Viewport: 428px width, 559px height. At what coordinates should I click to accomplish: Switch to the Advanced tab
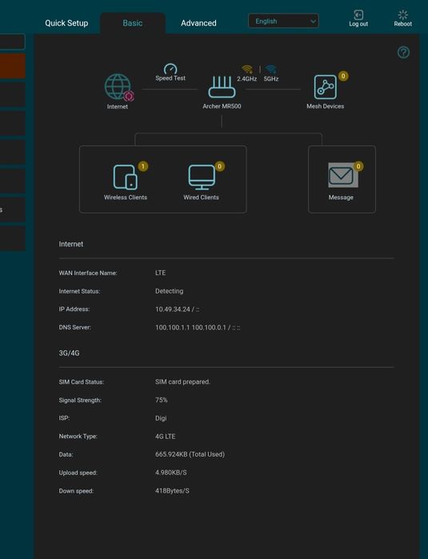pyautogui.click(x=198, y=23)
